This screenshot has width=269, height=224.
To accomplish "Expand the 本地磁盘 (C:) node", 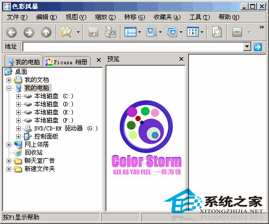I will point(18,96).
